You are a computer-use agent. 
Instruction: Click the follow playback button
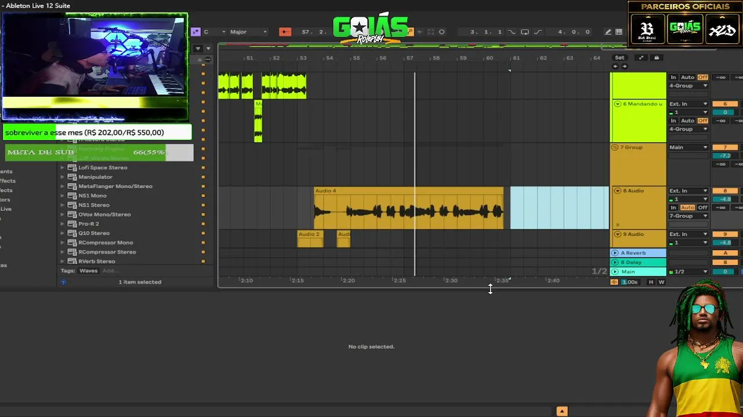pos(285,32)
